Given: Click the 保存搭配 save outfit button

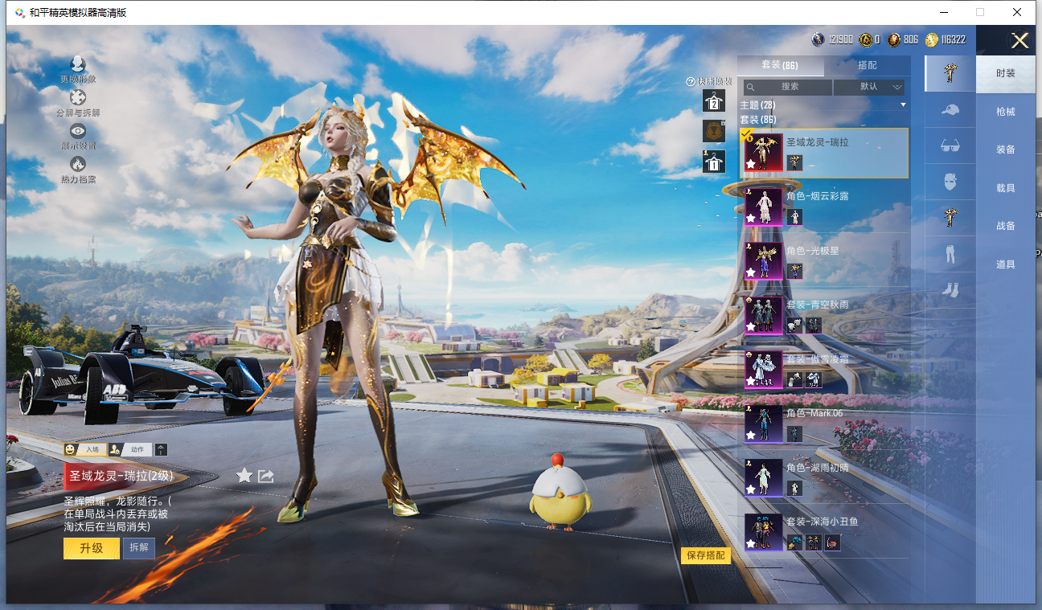Looking at the screenshot, I should tap(706, 555).
